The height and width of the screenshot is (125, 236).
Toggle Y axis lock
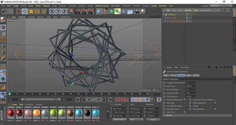click(x=58, y=11)
